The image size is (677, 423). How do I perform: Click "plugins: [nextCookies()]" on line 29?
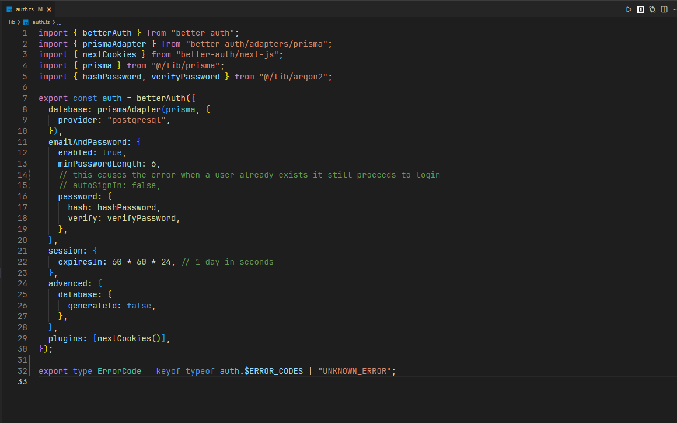tap(107, 338)
